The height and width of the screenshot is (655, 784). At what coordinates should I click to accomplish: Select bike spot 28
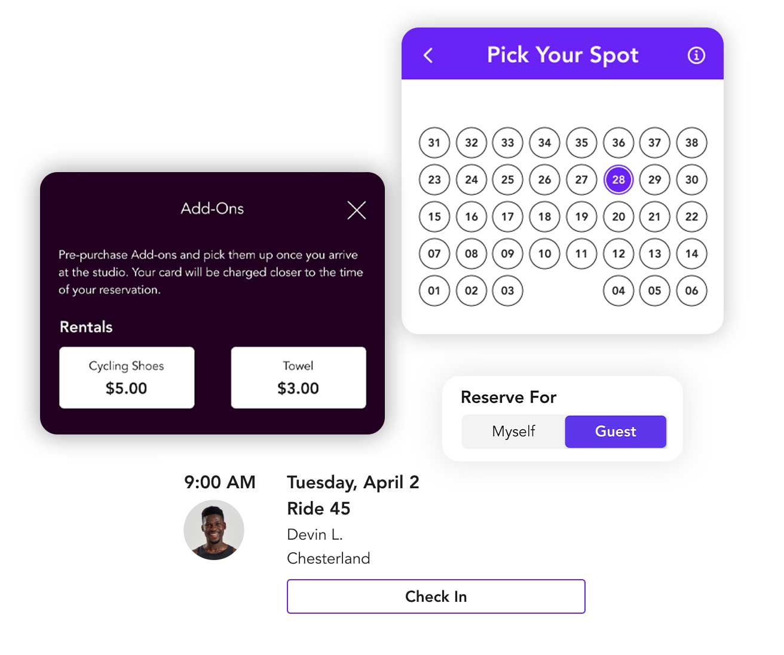[x=618, y=179]
